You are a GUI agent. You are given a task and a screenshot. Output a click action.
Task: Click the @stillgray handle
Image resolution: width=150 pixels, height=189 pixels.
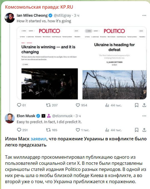point(62,16)
